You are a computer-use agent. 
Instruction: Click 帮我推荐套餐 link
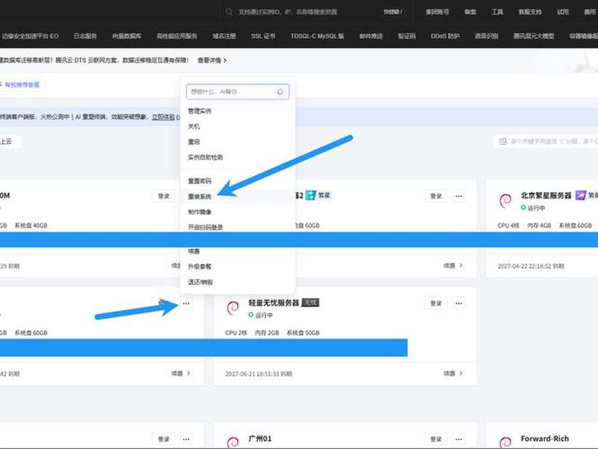coord(22,85)
